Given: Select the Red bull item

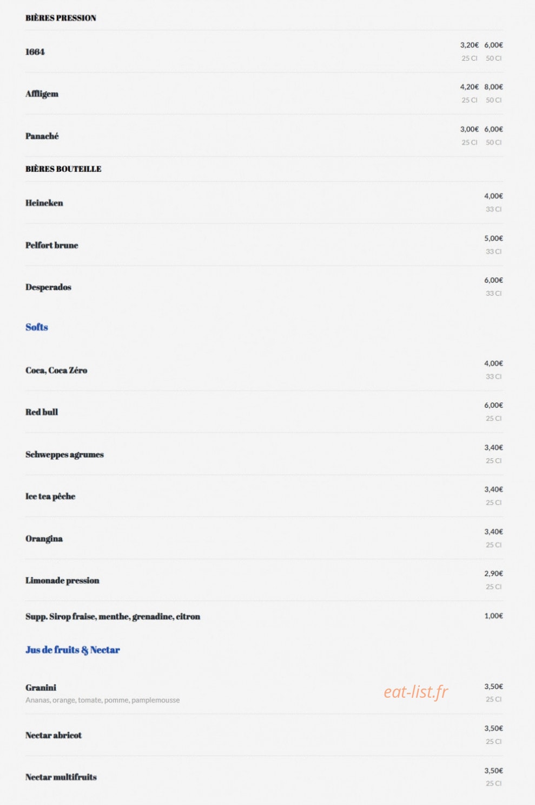Looking at the screenshot, I should pos(42,412).
